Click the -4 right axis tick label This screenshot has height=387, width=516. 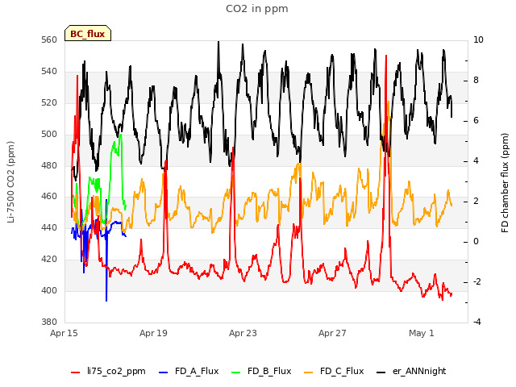[477, 322]
